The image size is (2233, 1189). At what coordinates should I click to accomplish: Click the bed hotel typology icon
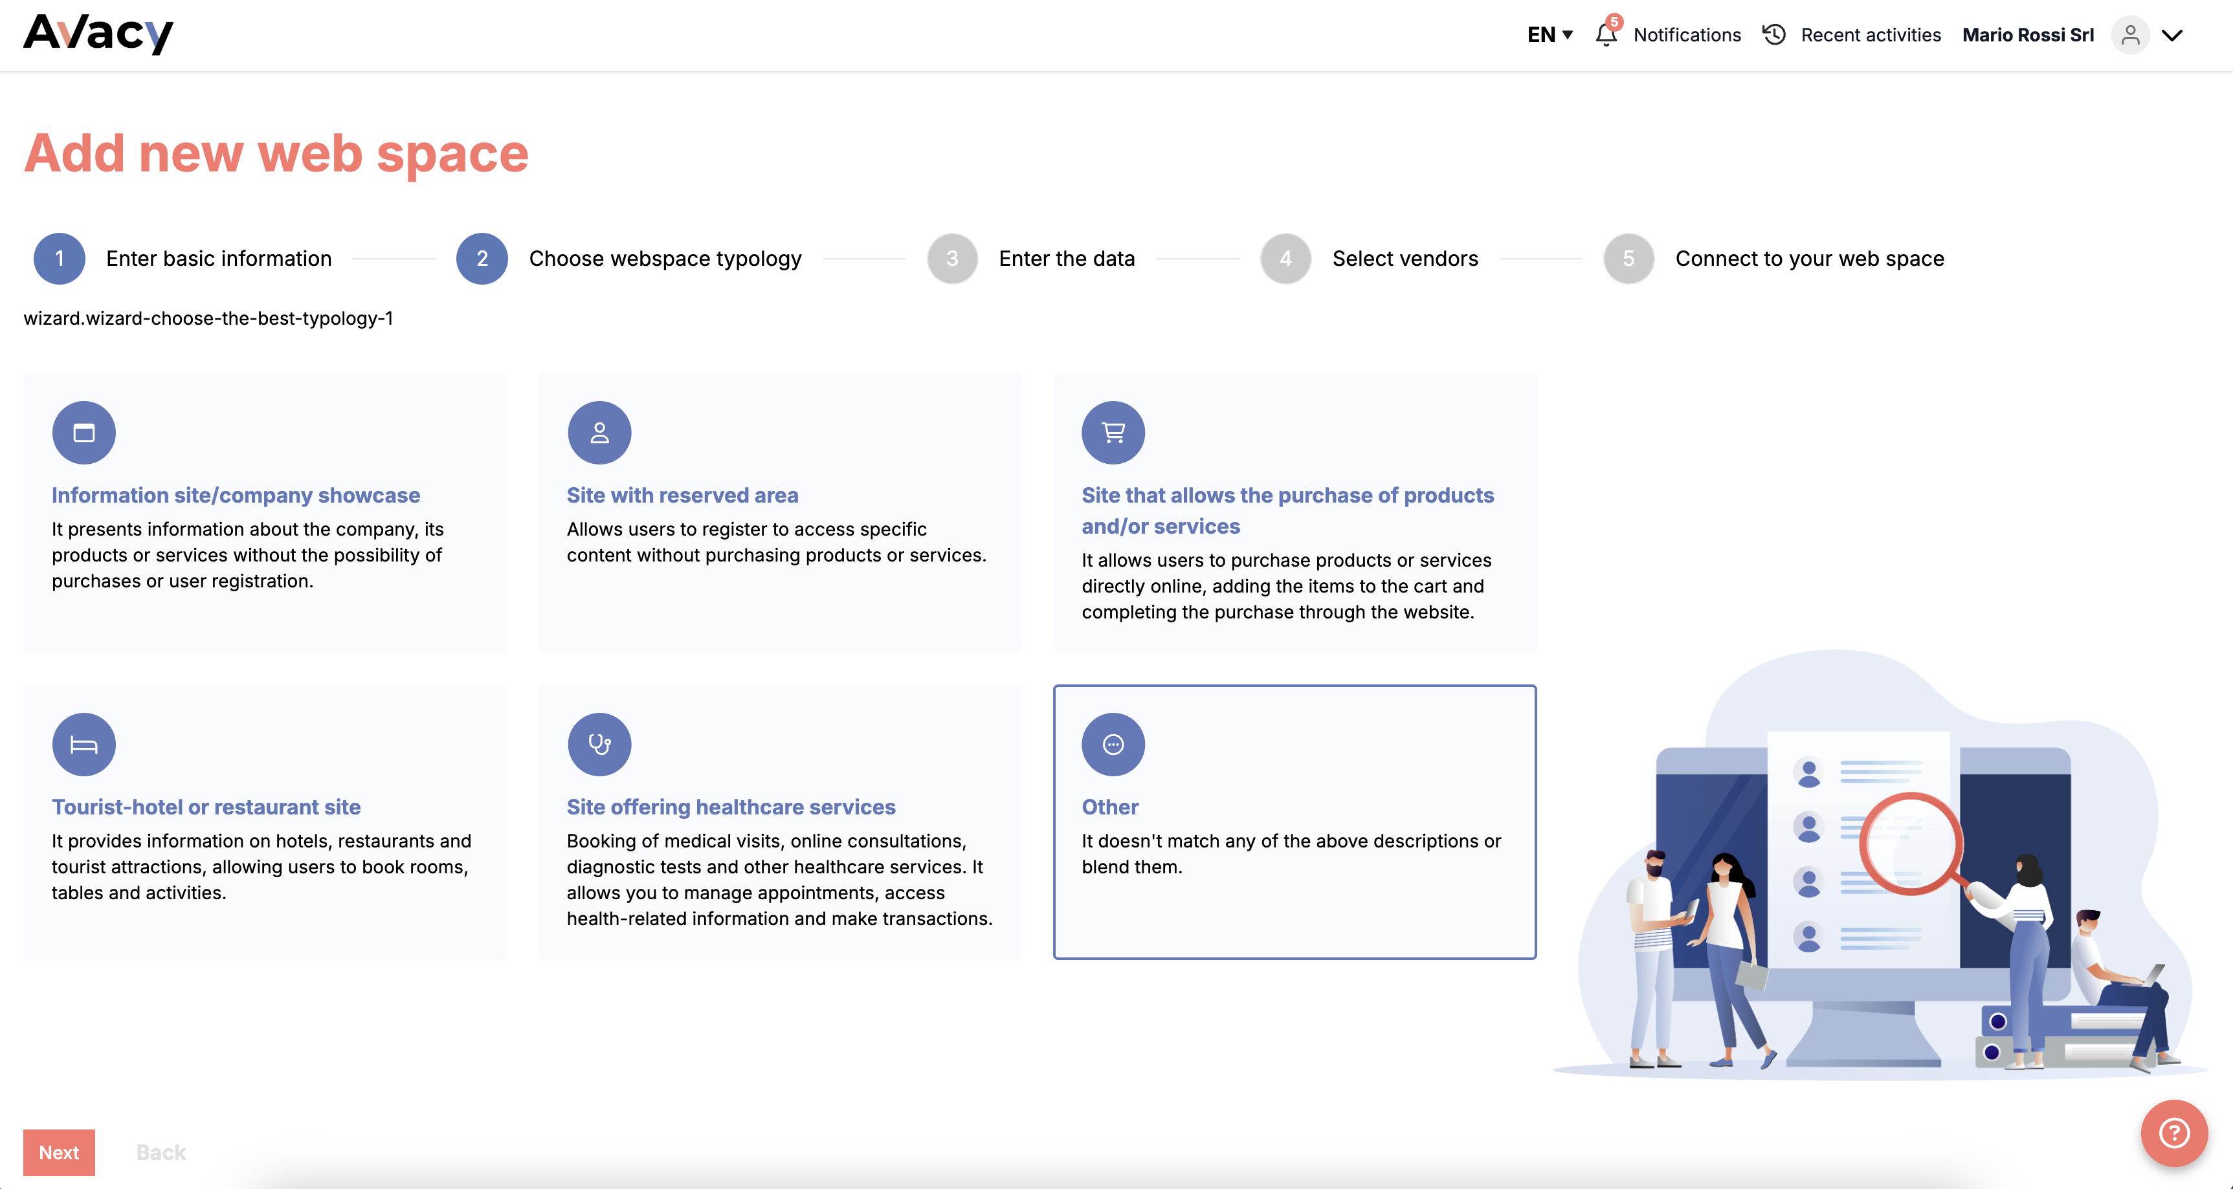coord(83,745)
